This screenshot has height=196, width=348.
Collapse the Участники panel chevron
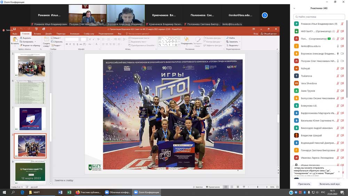[294, 8]
